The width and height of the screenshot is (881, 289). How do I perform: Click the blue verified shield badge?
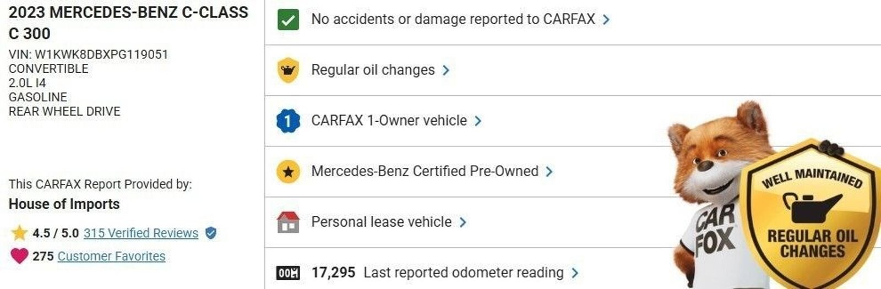pos(211,233)
